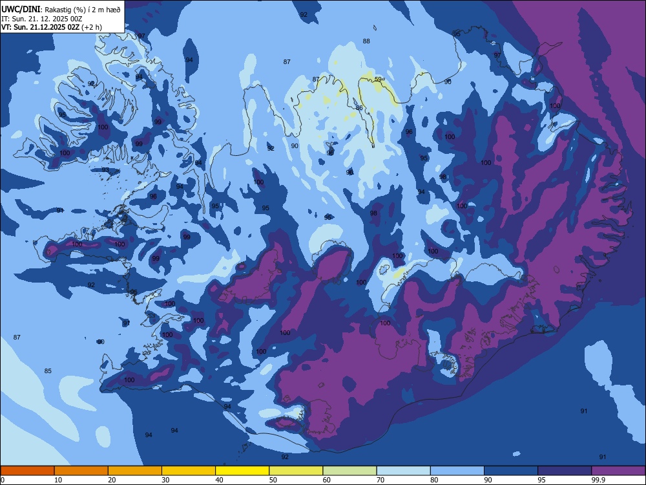
Task: Click the legend tick label '10'
Action: (x=58, y=480)
